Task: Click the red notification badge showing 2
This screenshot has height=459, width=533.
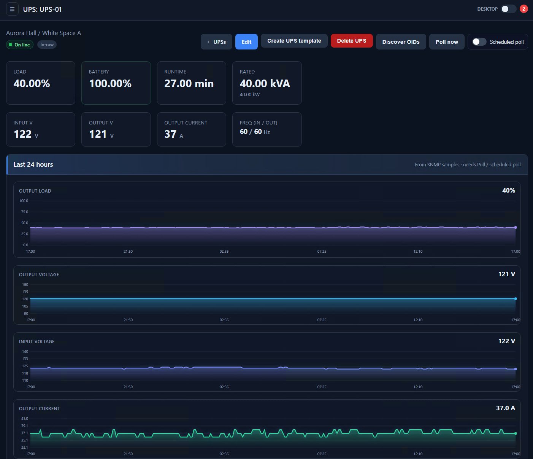Action: click(x=523, y=9)
